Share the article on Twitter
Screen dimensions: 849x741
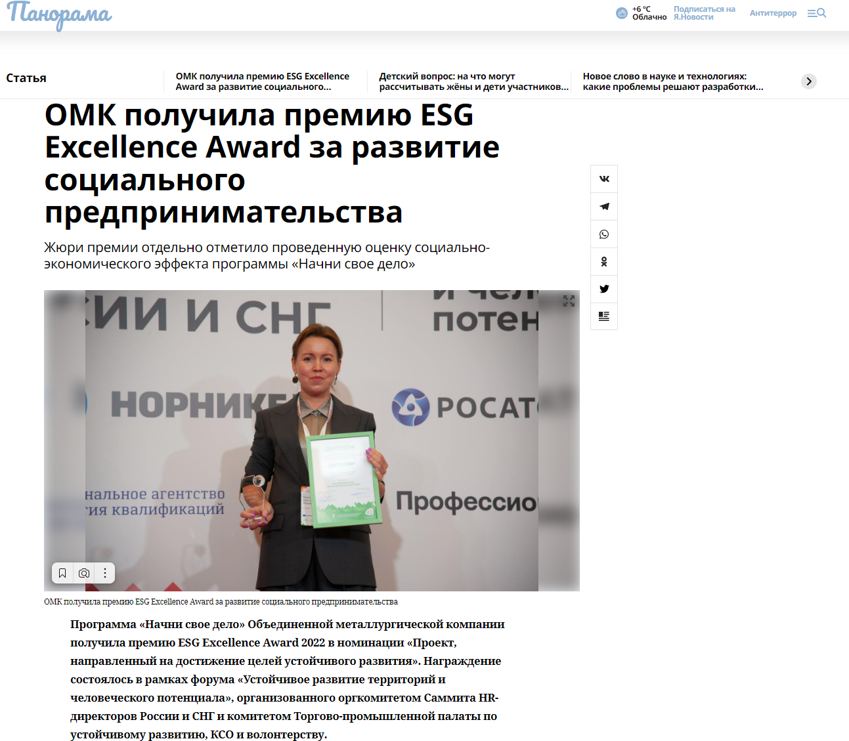[604, 289]
